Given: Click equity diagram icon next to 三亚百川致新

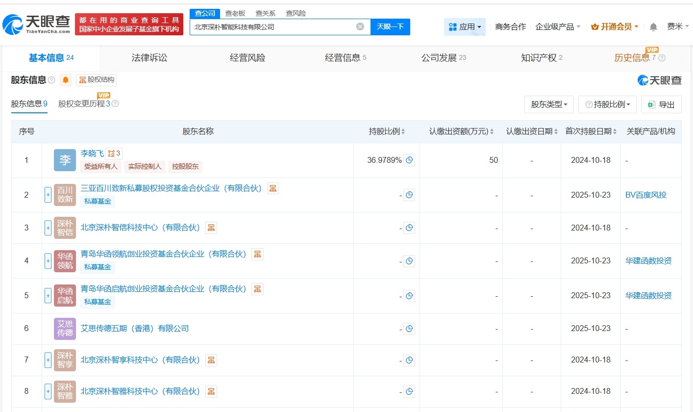Looking at the screenshot, I should click(273, 188).
